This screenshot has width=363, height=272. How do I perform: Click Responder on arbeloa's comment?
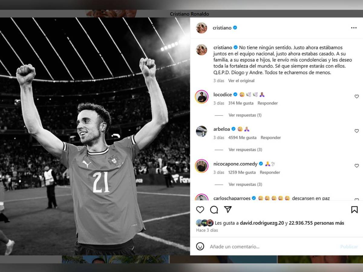pos(271,138)
